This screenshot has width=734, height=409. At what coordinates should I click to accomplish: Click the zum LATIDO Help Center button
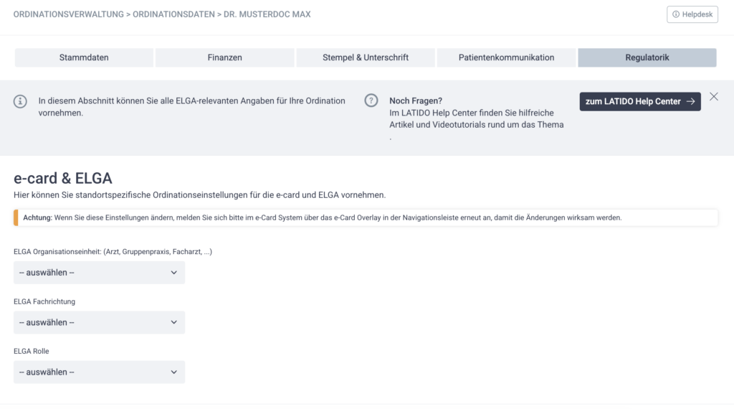[x=640, y=102]
